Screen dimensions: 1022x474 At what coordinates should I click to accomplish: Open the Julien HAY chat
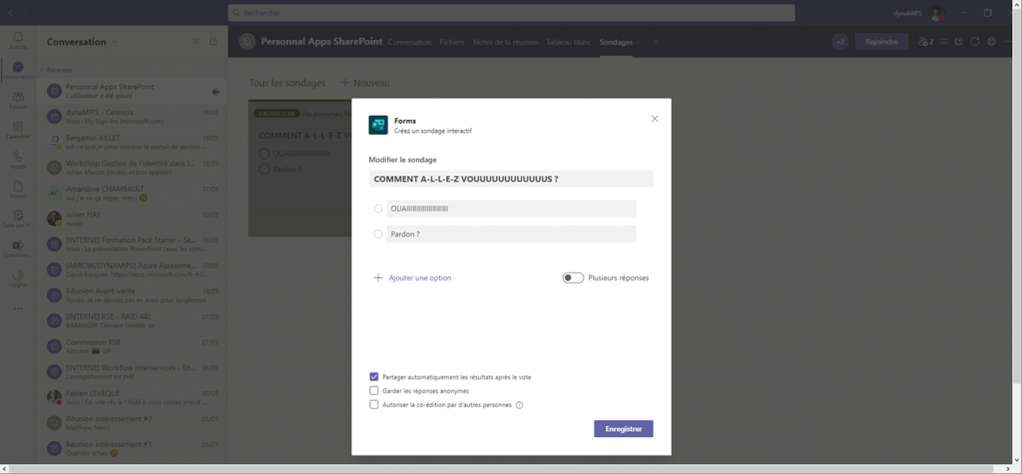pyautogui.click(x=133, y=218)
